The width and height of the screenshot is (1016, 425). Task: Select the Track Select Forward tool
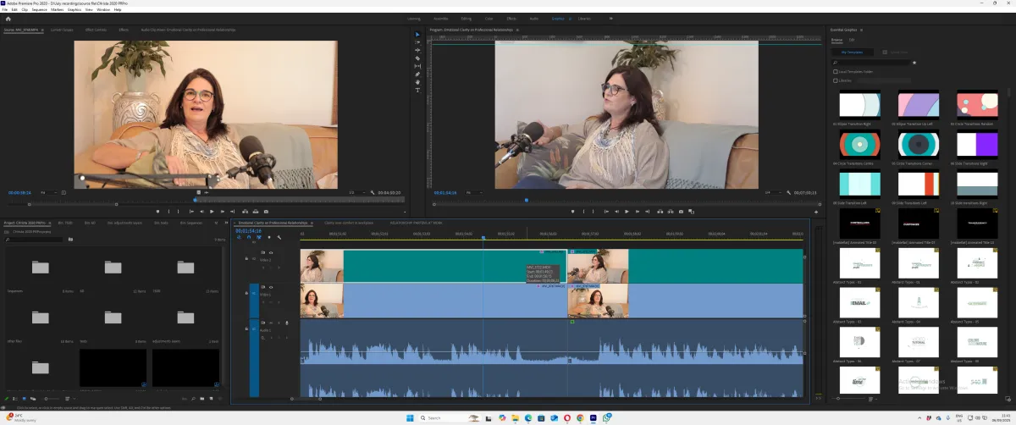click(x=417, y=42)
